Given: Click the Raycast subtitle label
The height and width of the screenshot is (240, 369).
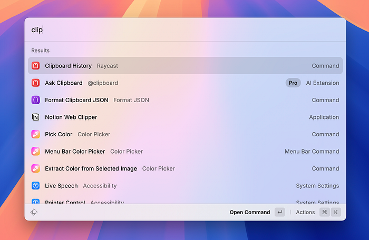Looking at the screenshot, I should (108, 66).
